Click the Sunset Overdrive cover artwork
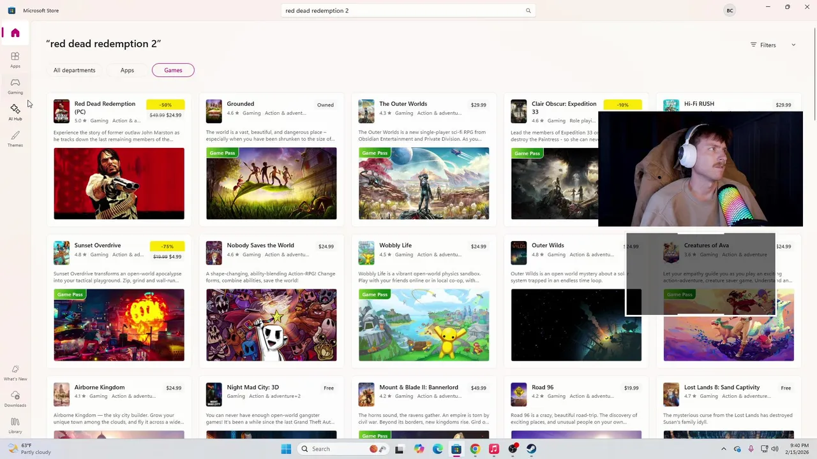 coord(119,325)
